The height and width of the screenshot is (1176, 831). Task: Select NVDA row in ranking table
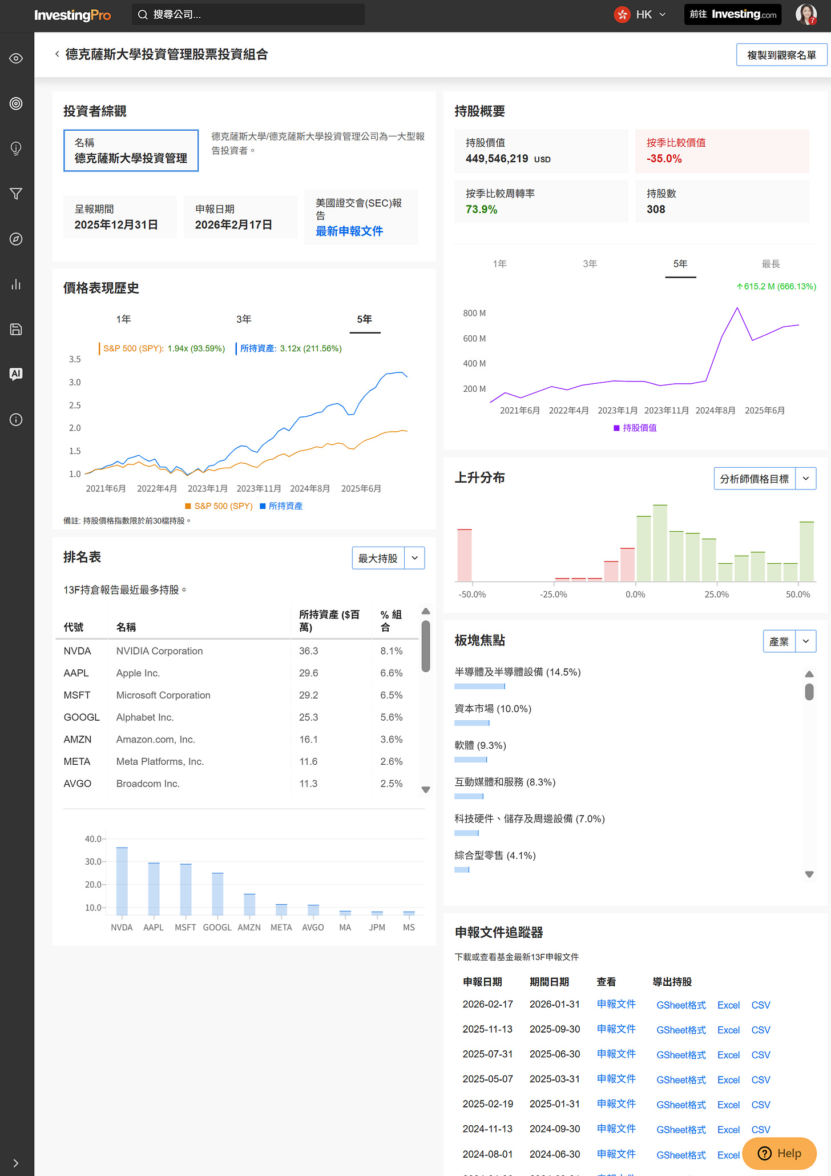tap(237, 651)
